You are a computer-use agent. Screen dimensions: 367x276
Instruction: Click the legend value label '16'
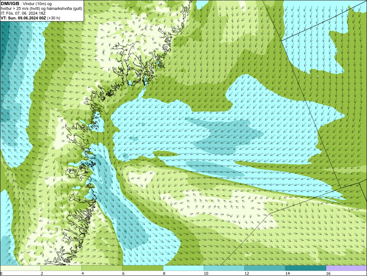pyautogui.click(x=328, y=273)
